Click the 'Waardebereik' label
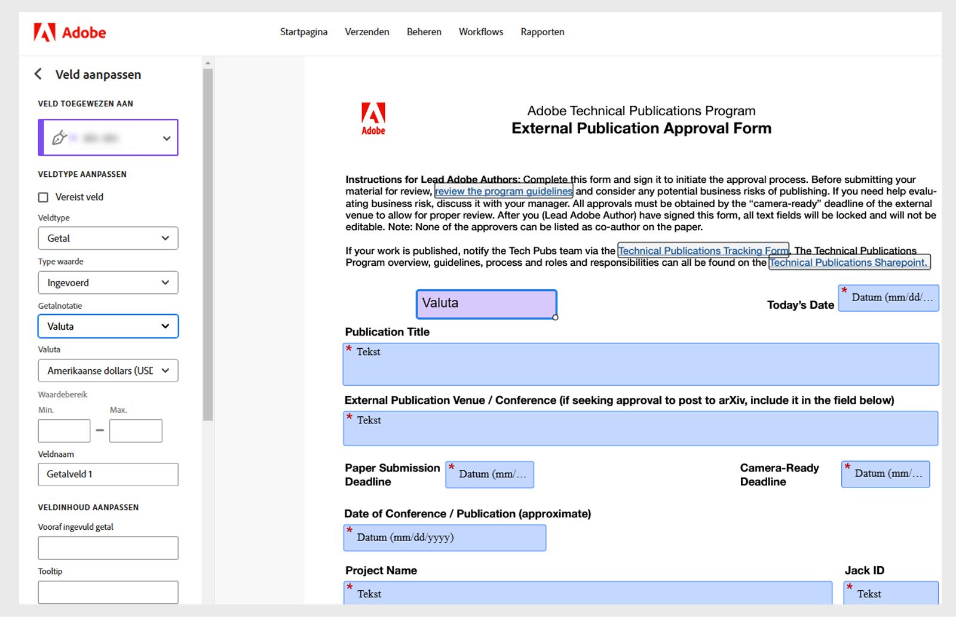956x617 pixels. click(x=63, y=394)
